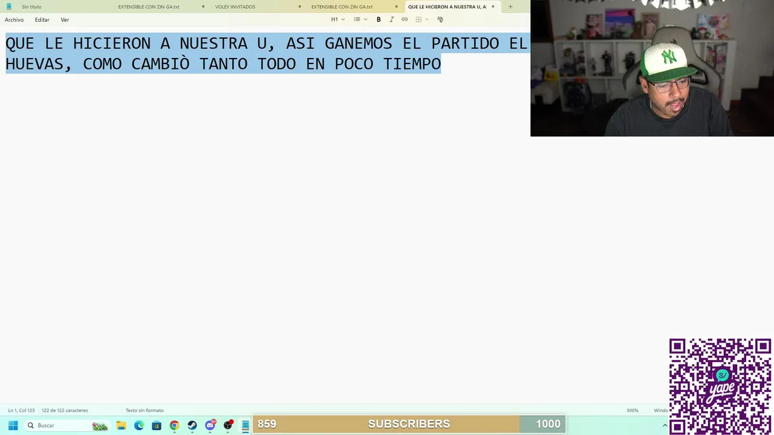Open File Explorer from the taskbar

121,425
